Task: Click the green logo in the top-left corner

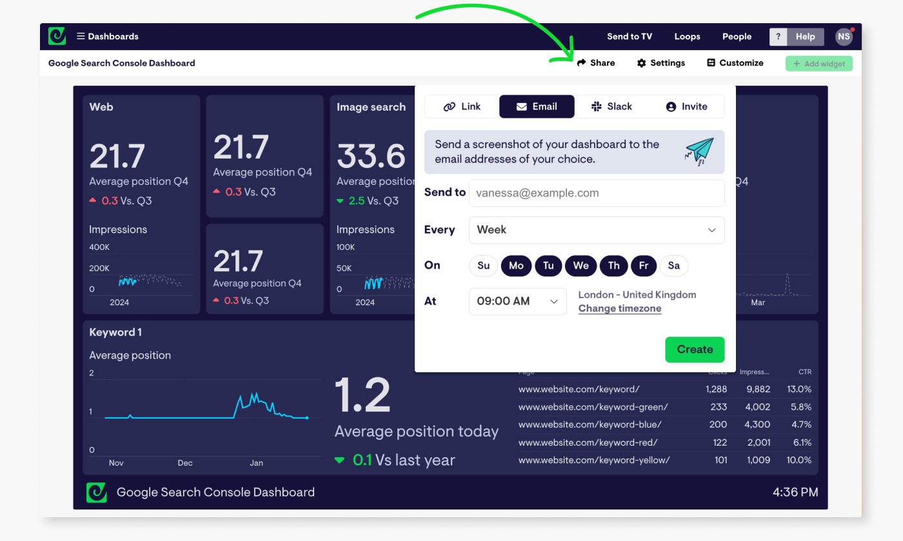Action: [56, 36]
